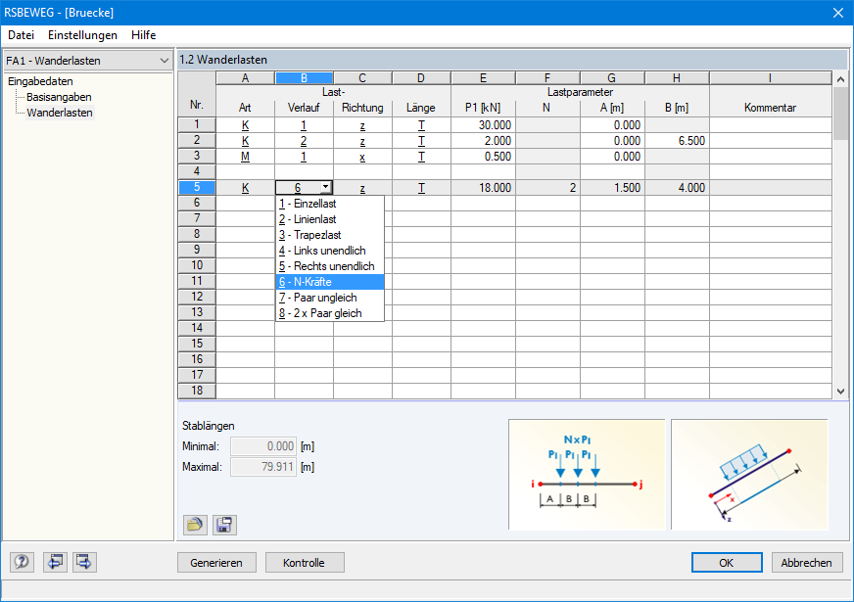Choose 2 - Linienlast from list
The width and height of the screenshot is (854, 602).
[330, 219]
